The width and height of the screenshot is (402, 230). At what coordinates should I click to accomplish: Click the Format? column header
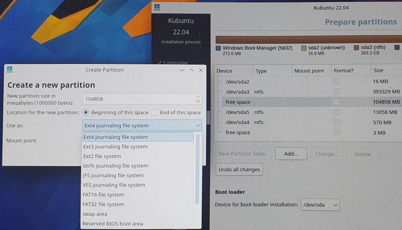351,70
